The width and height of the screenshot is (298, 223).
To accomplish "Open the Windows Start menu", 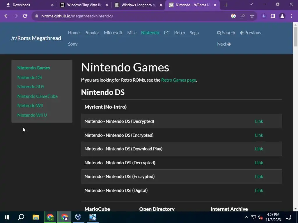I will 7,217.
